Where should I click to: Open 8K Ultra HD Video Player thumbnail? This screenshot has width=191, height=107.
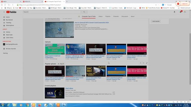click(x=96, y=71)
